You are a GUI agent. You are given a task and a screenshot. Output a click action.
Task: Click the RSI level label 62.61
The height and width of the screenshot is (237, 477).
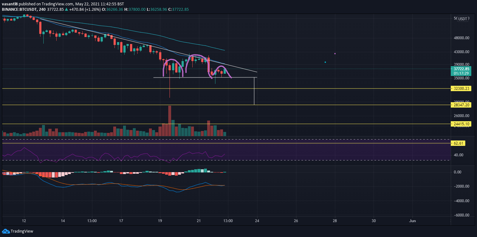point(459,143)
